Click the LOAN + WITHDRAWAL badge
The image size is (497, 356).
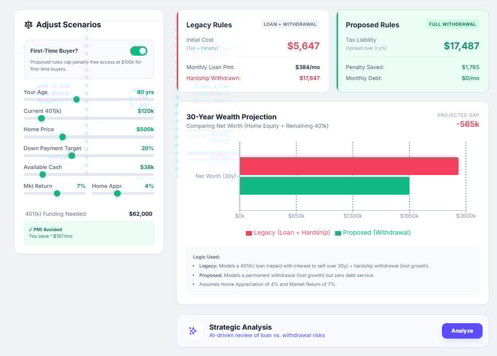pos(290,24)
